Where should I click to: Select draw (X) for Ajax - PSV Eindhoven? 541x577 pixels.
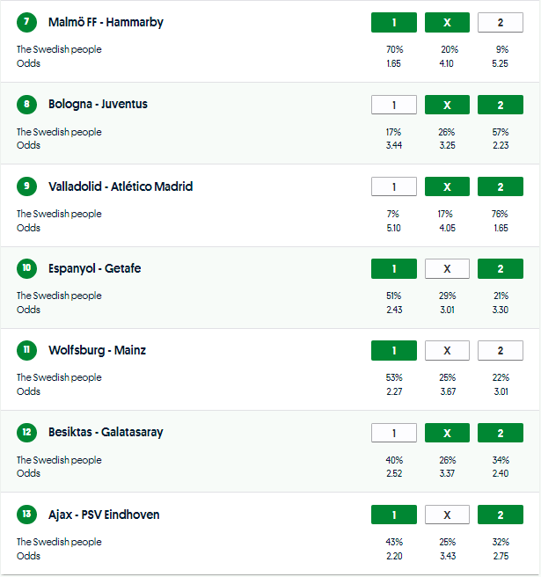(447, 515)
